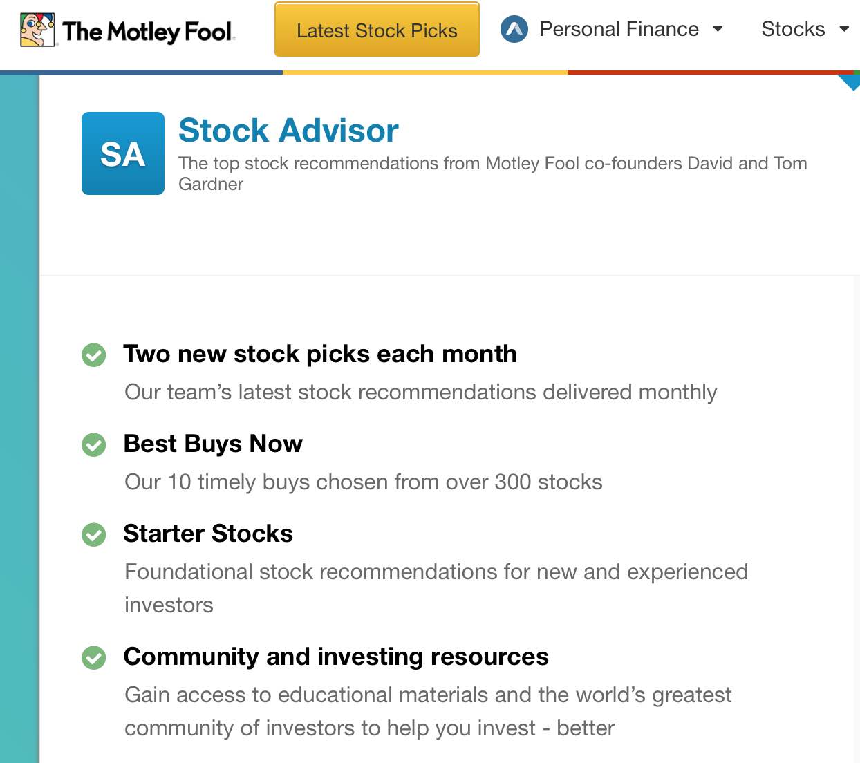
Task: Select the Two new stock picks each month heading
Action: click(x=320, y=354)
